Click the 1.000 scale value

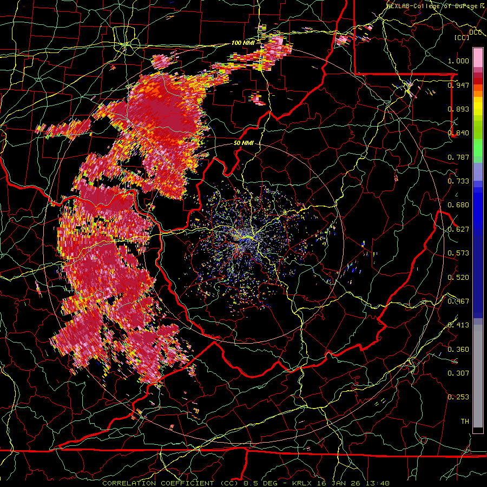click(458, 61)
